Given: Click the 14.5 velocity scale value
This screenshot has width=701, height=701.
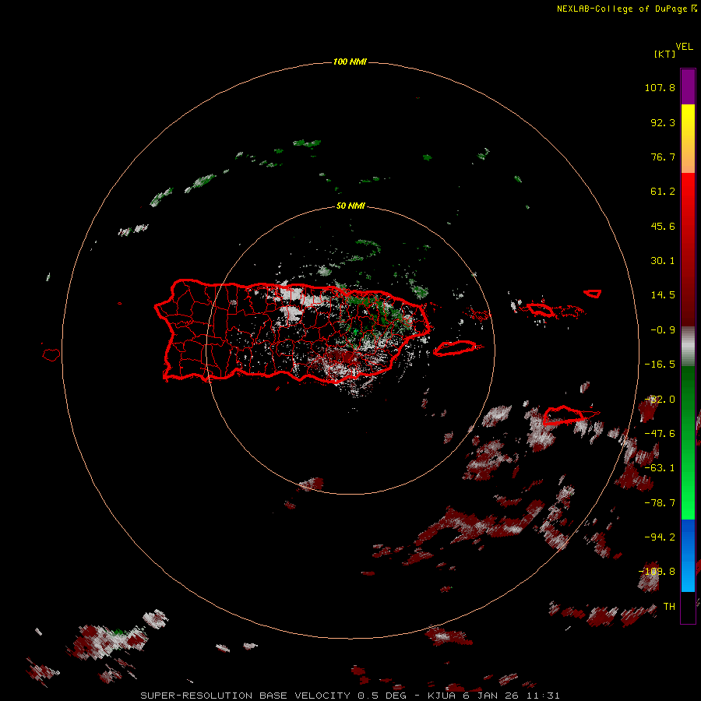Looking at the screenshot, I should [663, 295].
